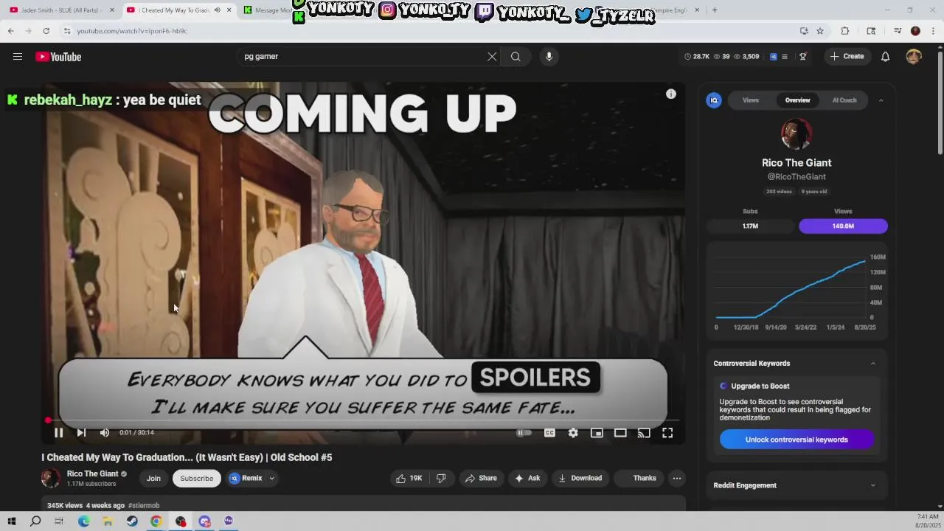Open Rico The Giant channel name link
Screen dimensions: 944x531
click(93, 473)
